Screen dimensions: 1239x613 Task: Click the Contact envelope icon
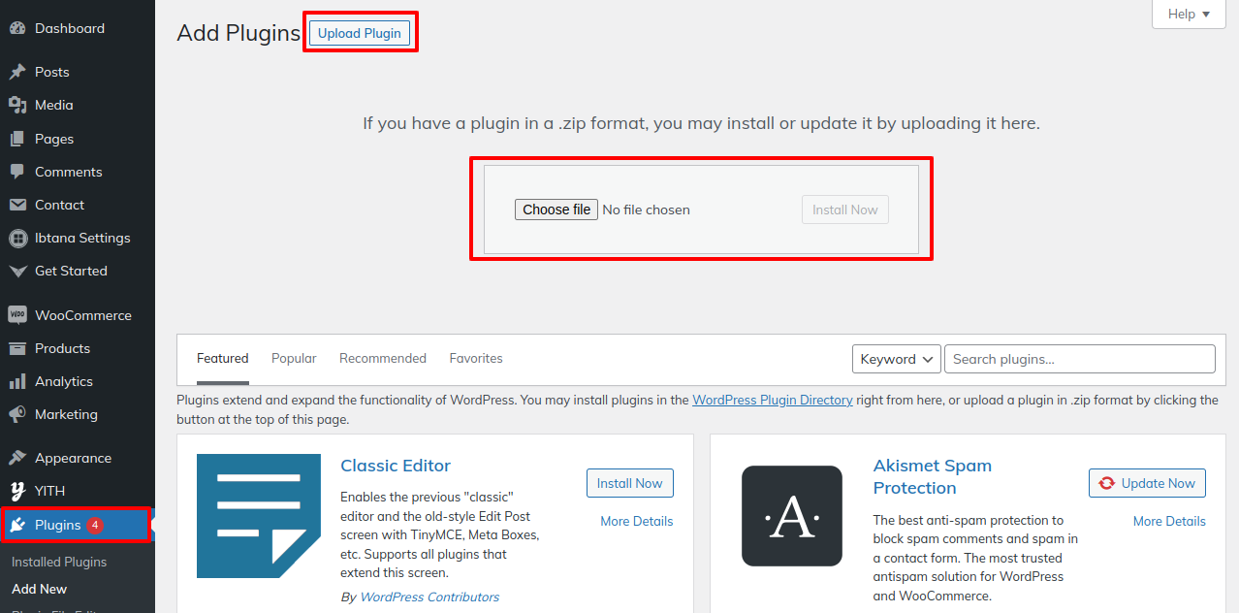tap(17, 205)
